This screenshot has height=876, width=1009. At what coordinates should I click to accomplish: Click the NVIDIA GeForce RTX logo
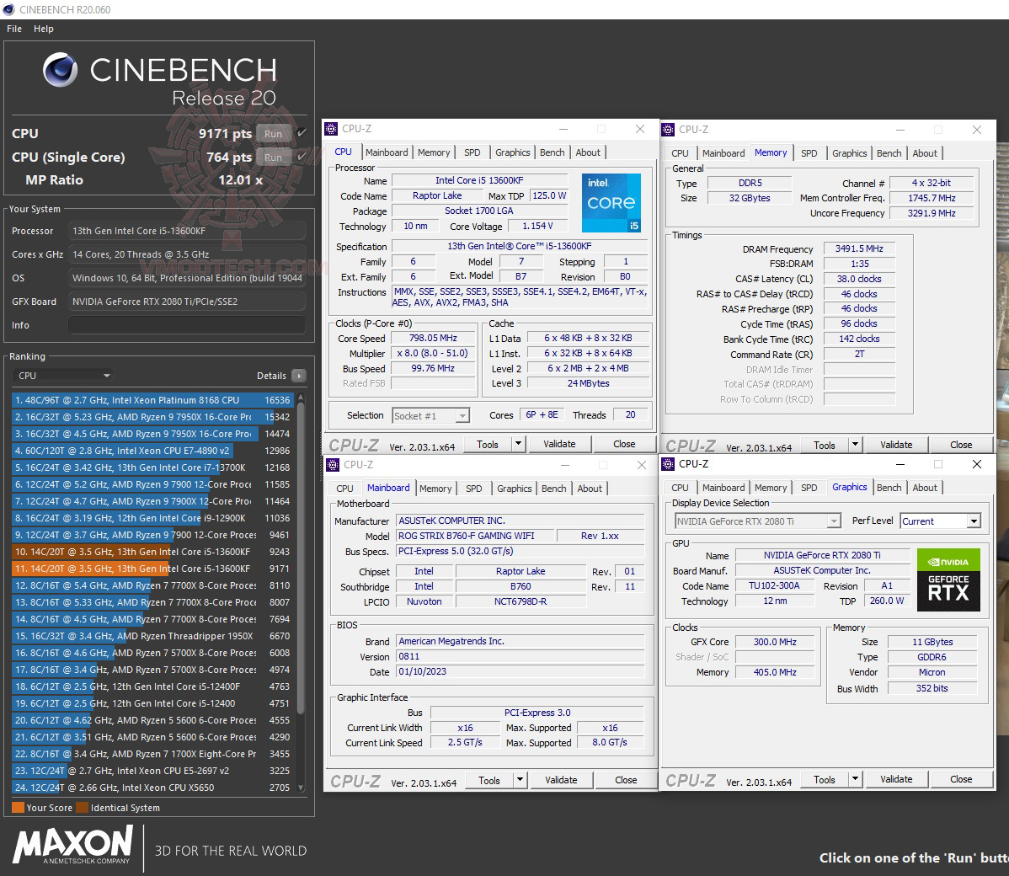click(948, 580)
